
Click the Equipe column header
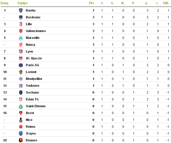pos(23,3)
